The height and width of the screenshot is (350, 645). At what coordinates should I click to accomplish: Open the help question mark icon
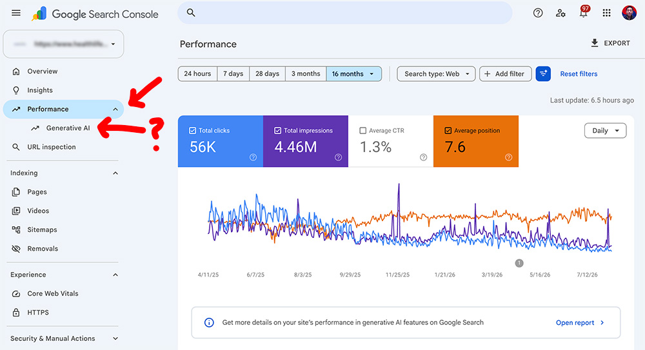click(538, 13)
